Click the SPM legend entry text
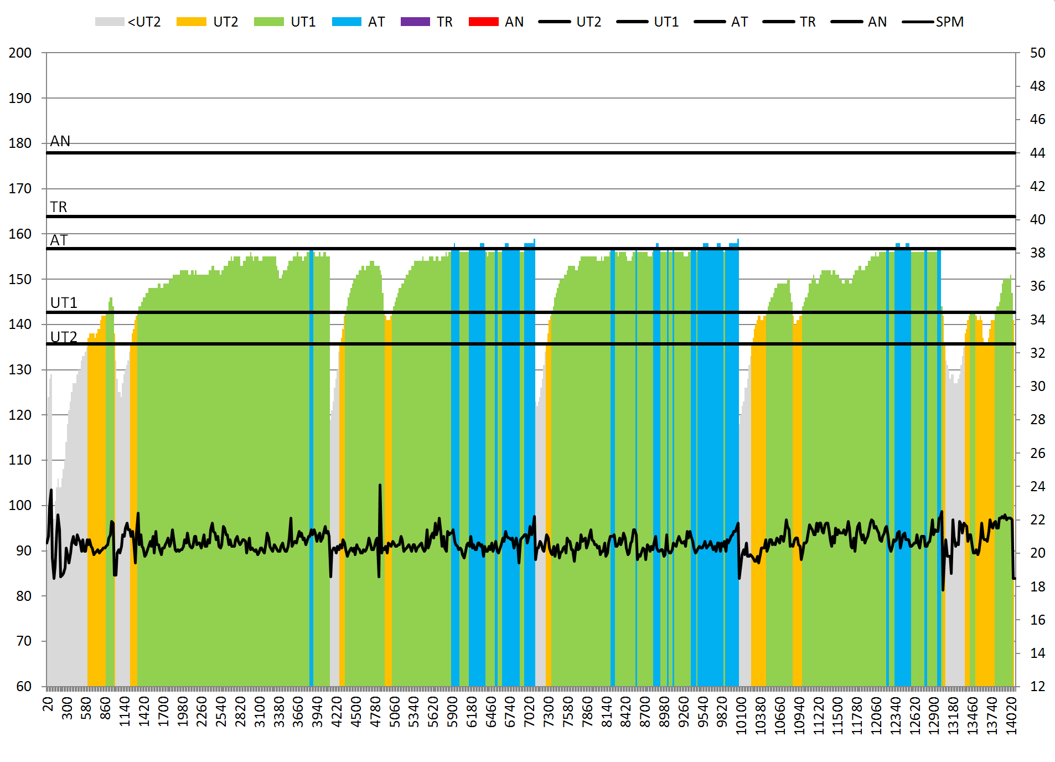 pyautogui.click(x=949, y=22)
